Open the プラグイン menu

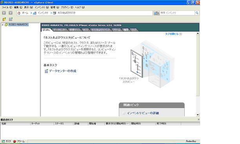pos(67,7)
